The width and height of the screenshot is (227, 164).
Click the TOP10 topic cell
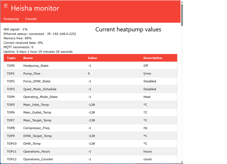[12, 144]
